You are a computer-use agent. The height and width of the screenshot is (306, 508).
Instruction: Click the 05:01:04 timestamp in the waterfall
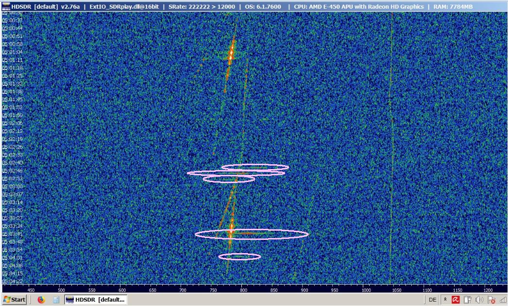(13, 52)
